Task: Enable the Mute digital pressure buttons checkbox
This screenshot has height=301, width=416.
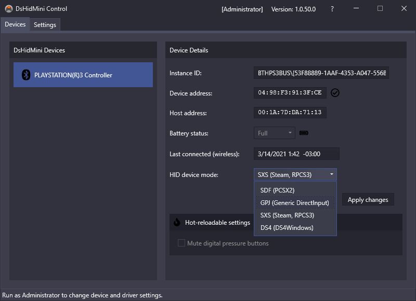Action: coord(181,243)
